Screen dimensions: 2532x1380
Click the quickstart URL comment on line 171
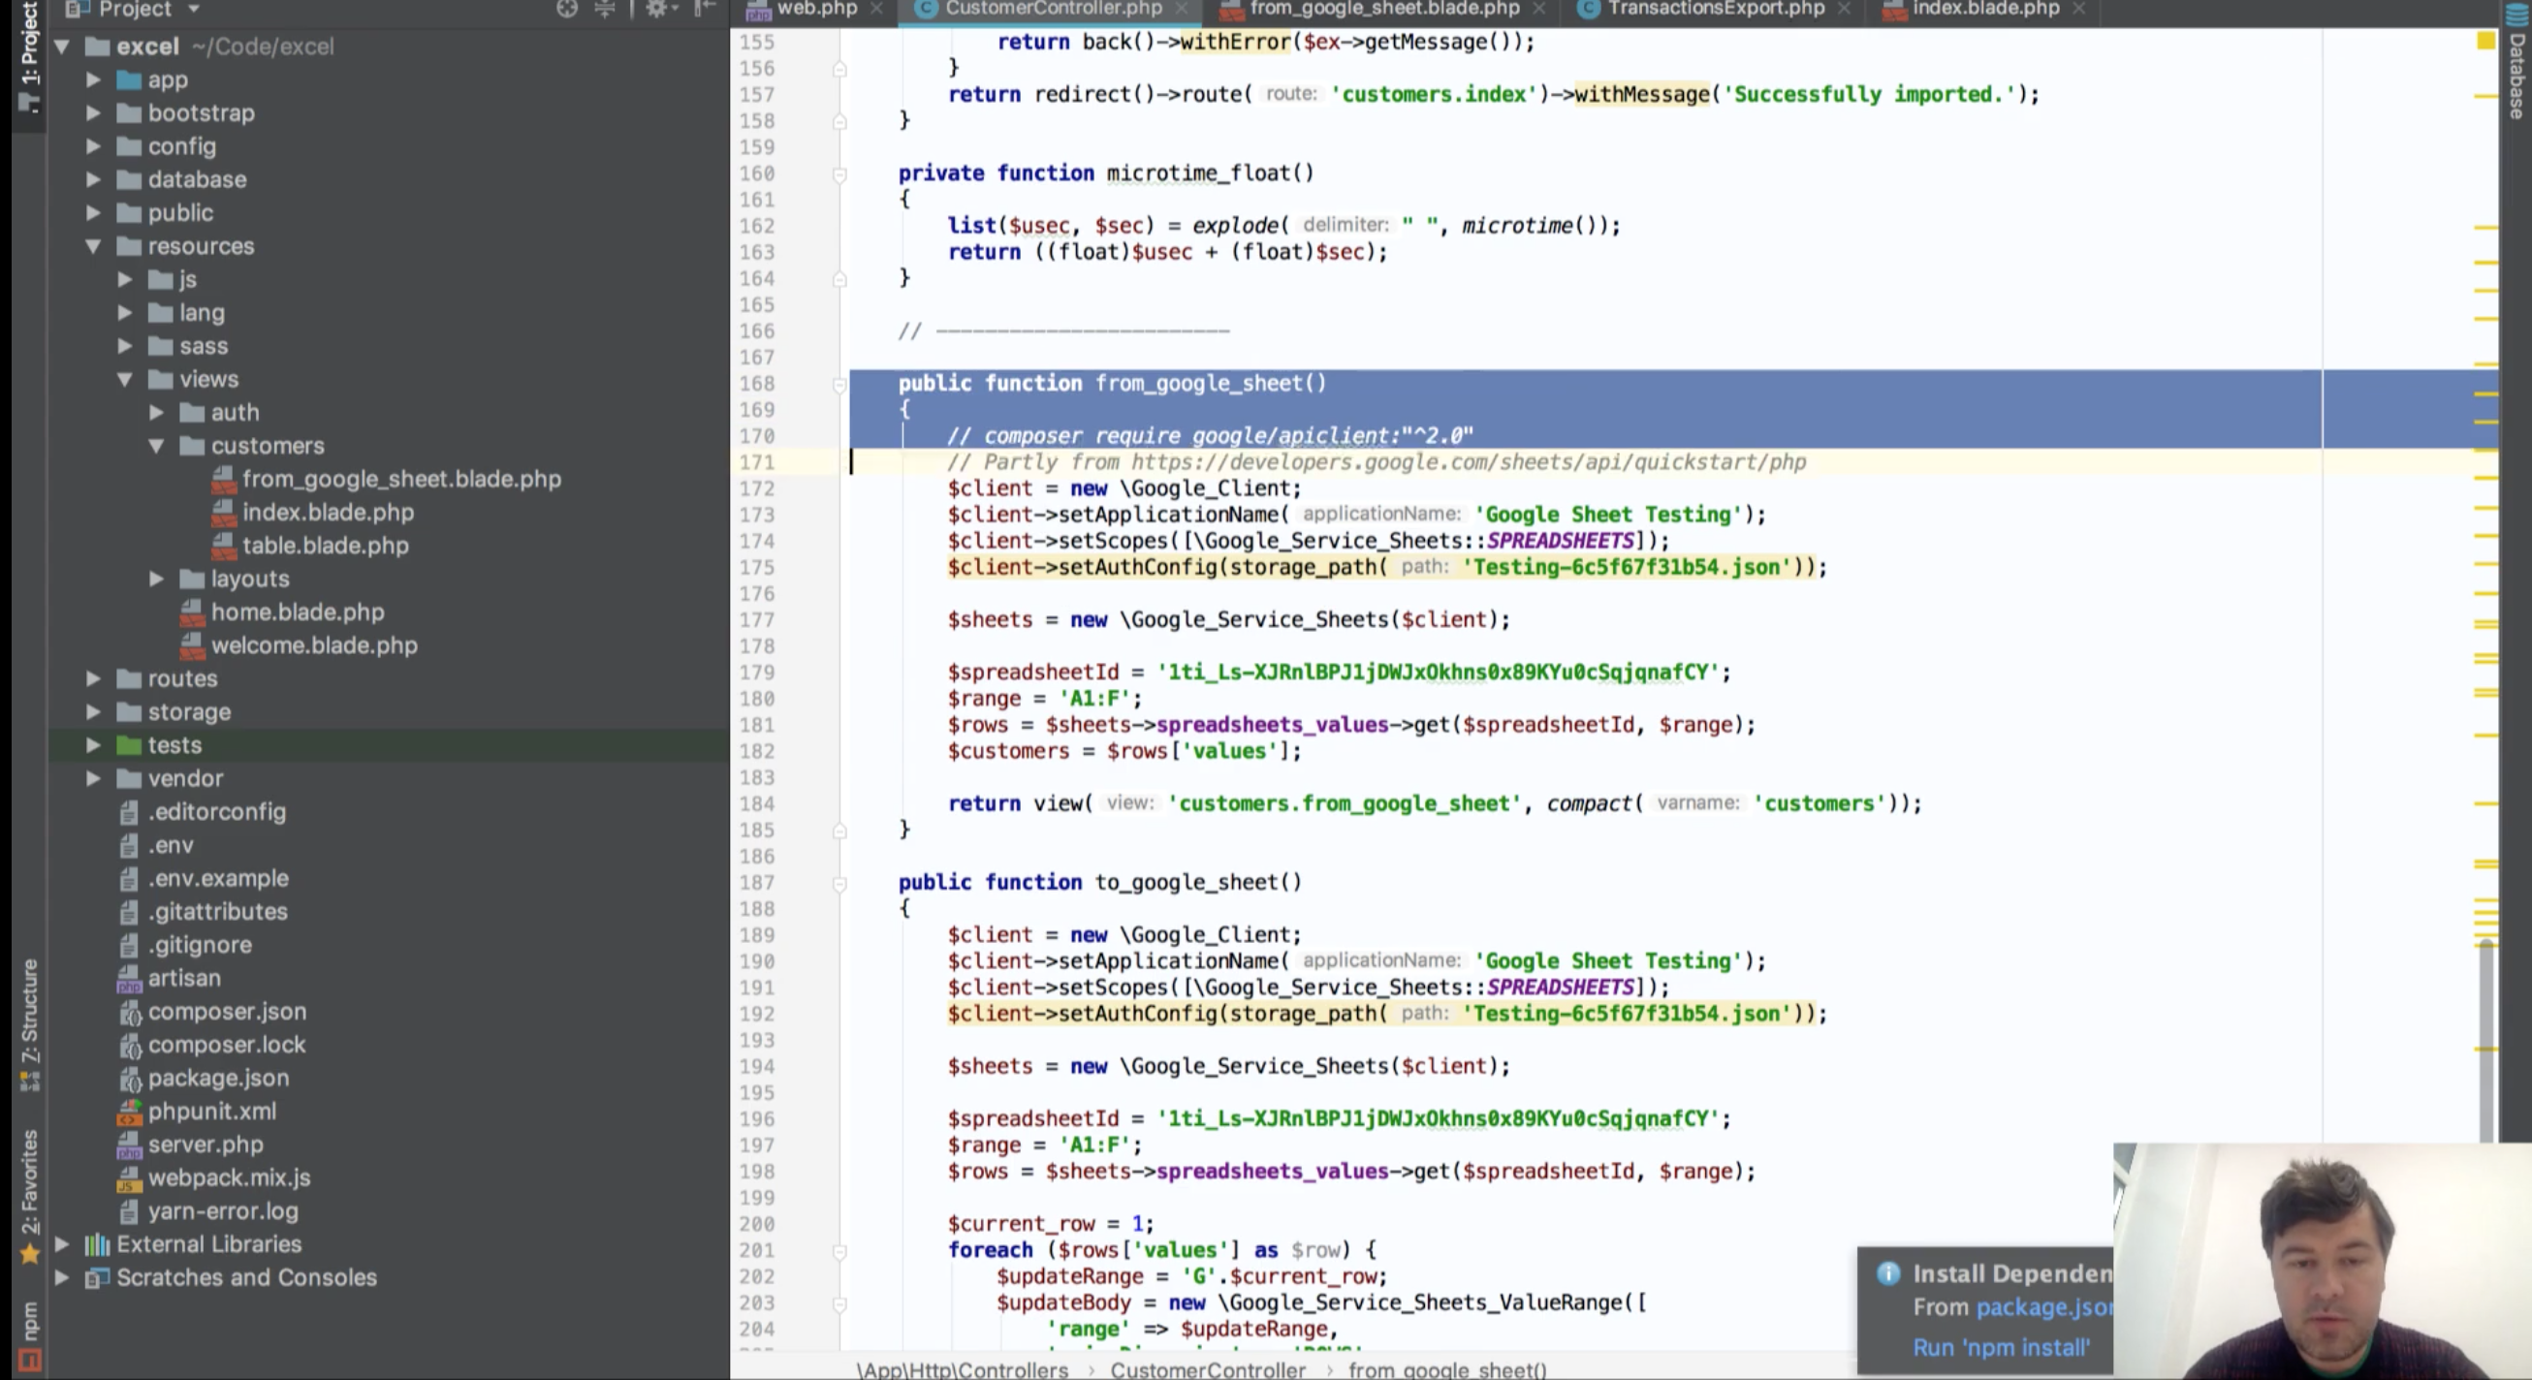point(1377,463)
